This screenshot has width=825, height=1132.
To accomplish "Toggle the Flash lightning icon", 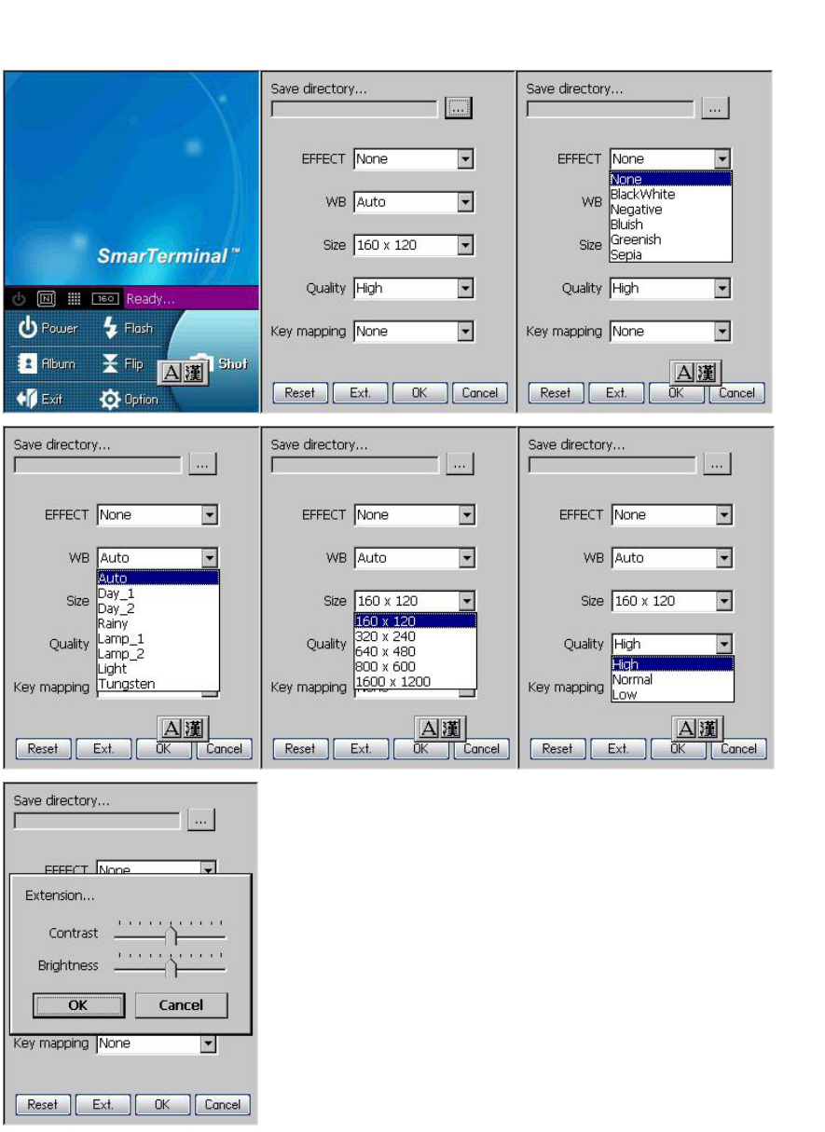I will (110, 328).
